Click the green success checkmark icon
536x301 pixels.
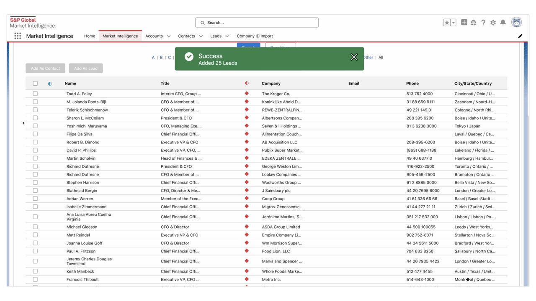[x=189, y=56]
